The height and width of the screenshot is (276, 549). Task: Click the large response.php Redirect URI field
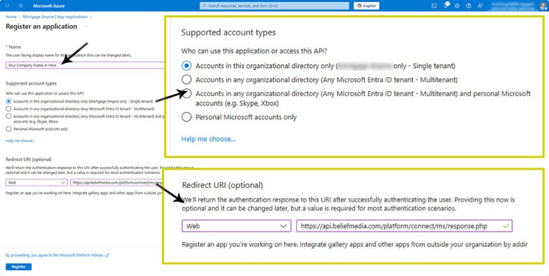pos(404,226)
